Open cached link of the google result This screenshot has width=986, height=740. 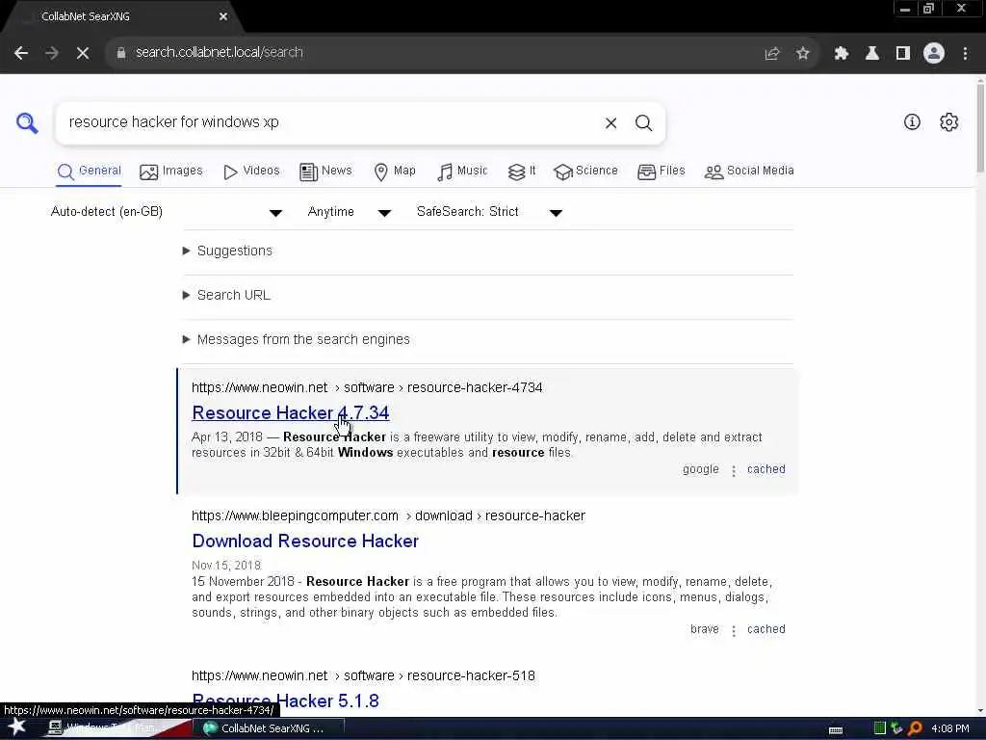tap(765, 469)
